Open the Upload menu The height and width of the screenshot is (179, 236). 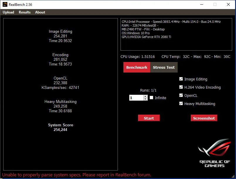click(x=9, y=12)
